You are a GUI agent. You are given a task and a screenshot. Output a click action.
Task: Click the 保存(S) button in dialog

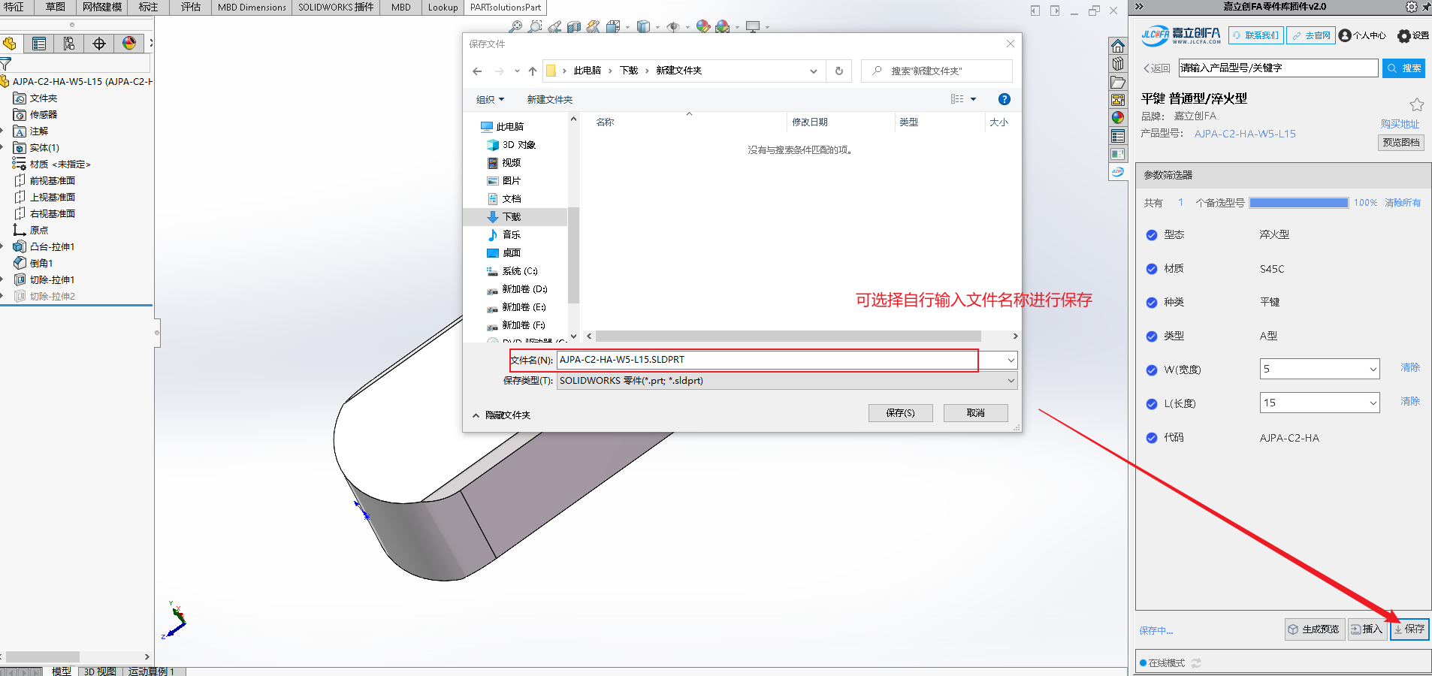click(900, 413)
